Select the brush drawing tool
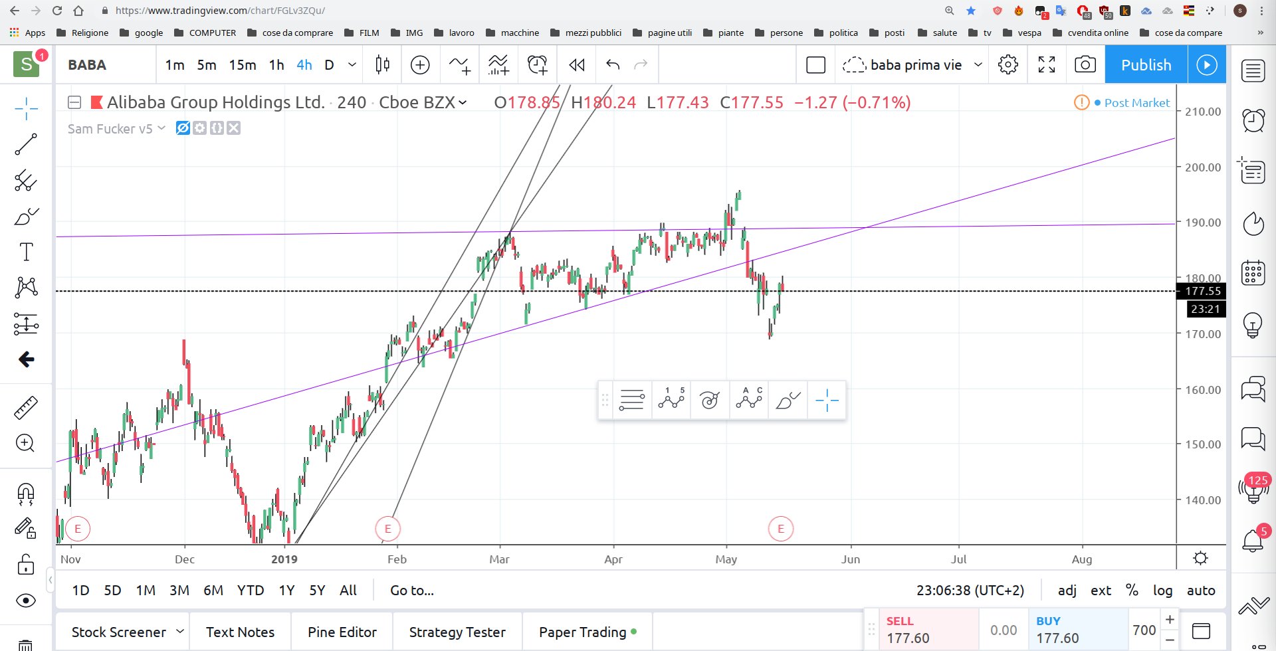This screenshot has height=651, width=1276. tap(26, 216)
